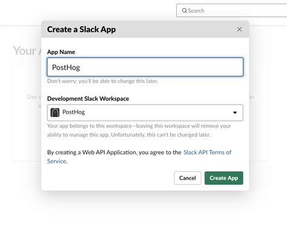Click the Development Slack Workspace label
The width and height of the screenshot is (287, 231).
pos(88,99)
